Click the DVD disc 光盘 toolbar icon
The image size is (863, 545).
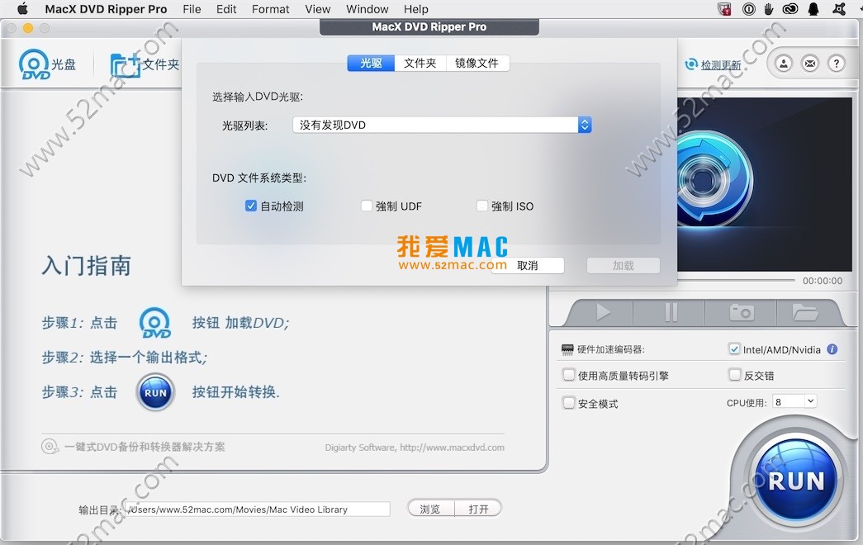pos(36,64)
